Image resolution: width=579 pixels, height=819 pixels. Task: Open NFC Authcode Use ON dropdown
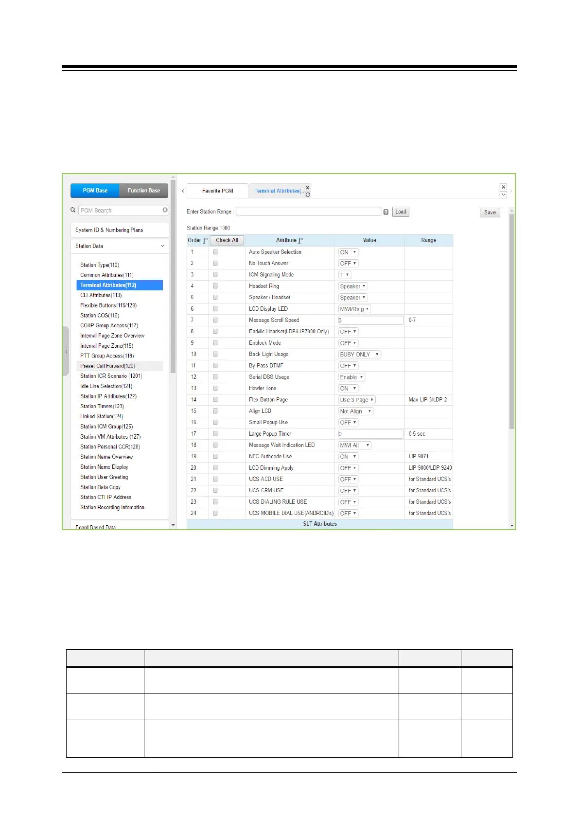pyautogui.click(x=348, y=457)
